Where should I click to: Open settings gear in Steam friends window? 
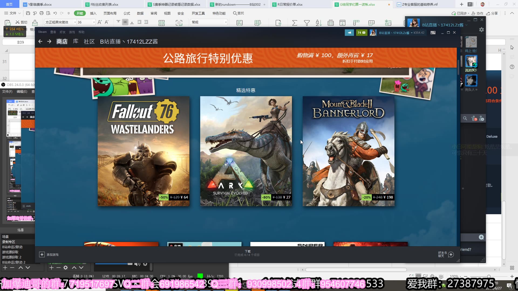tap(482, 30)
